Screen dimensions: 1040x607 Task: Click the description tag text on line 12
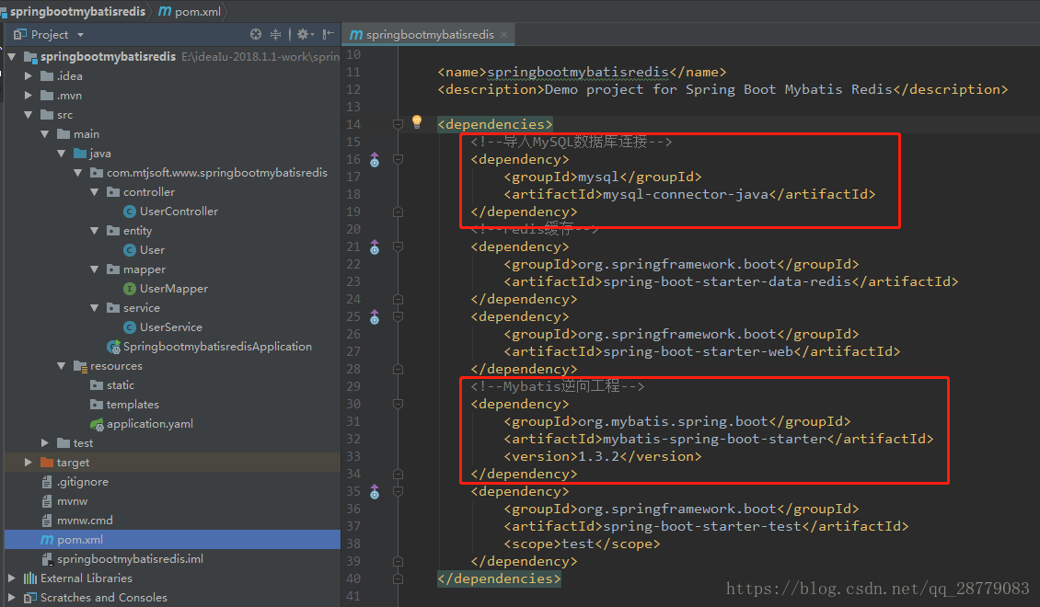(723, 89)
